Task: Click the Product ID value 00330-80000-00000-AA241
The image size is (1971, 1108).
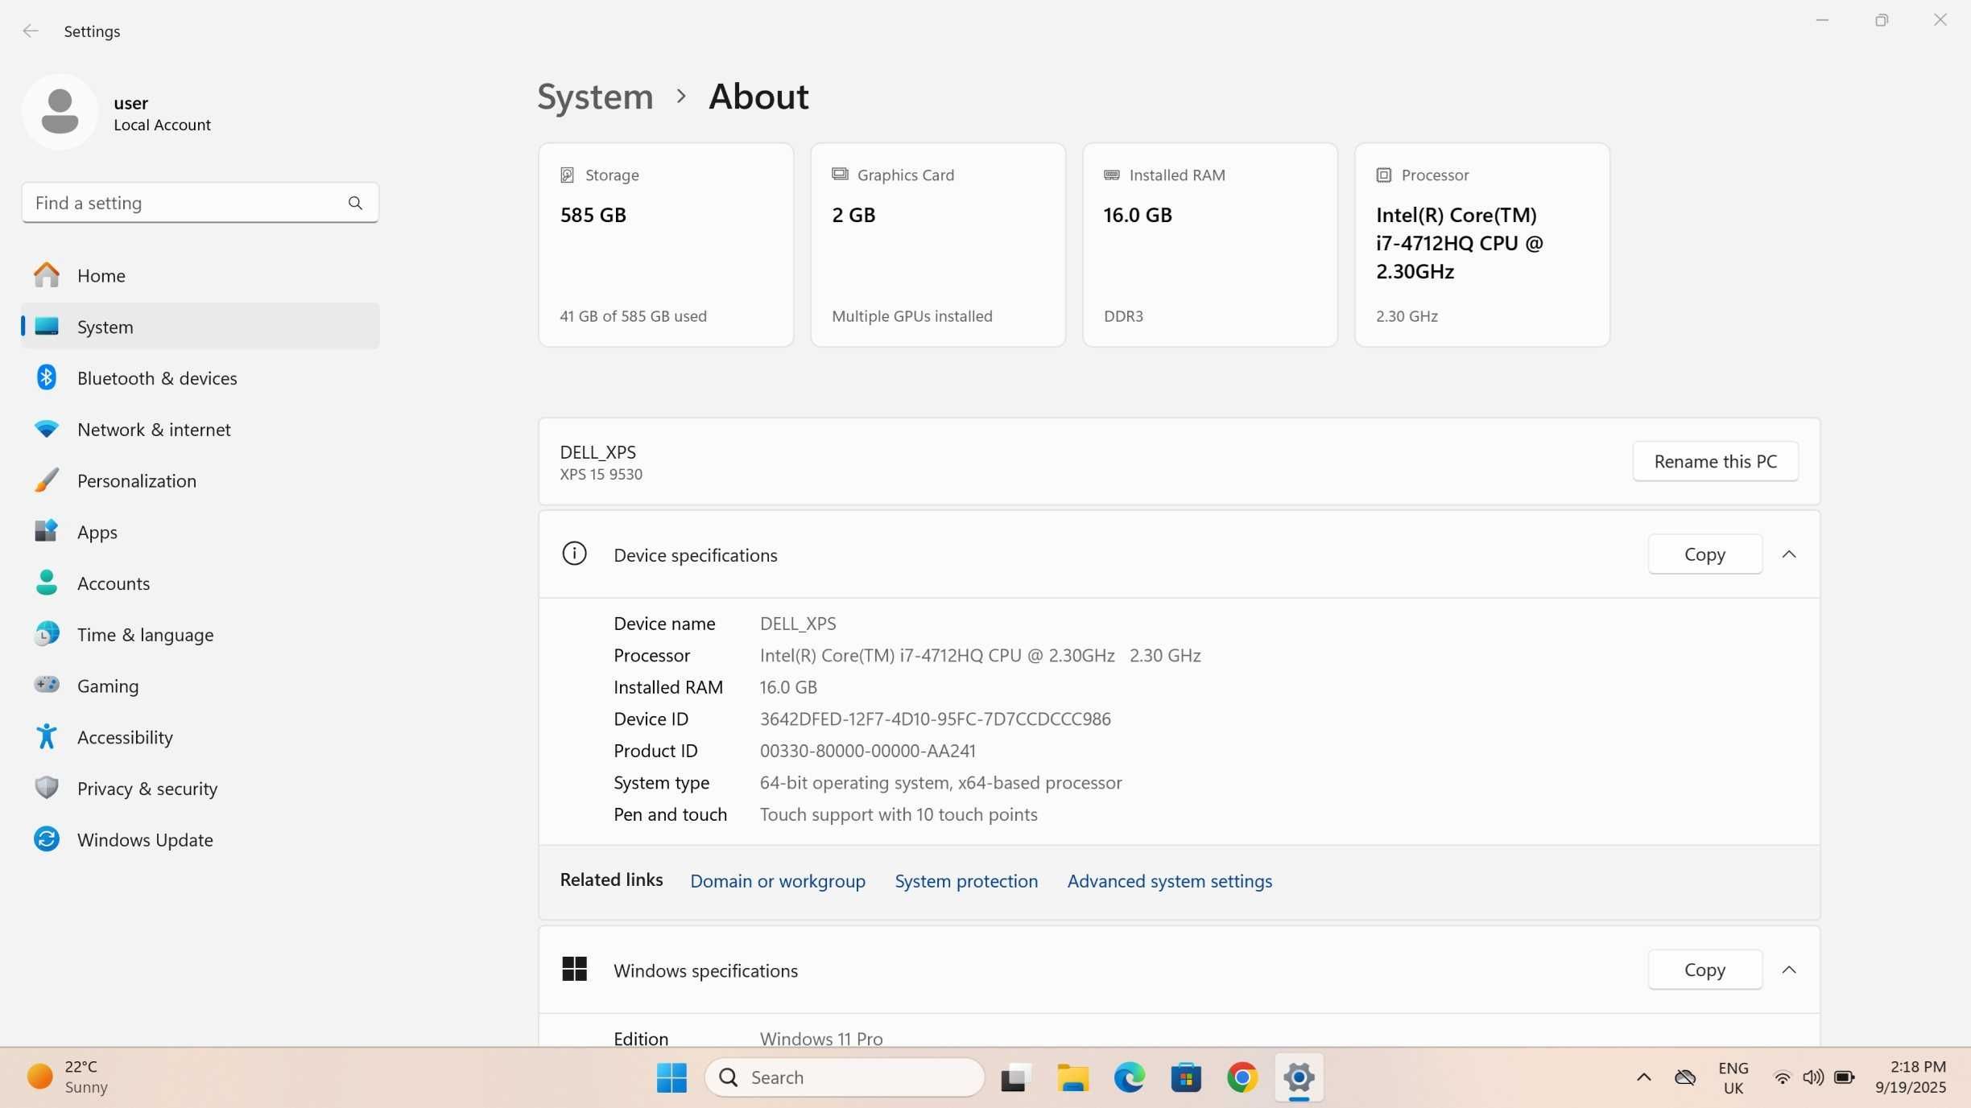Action: pos(867,751)
